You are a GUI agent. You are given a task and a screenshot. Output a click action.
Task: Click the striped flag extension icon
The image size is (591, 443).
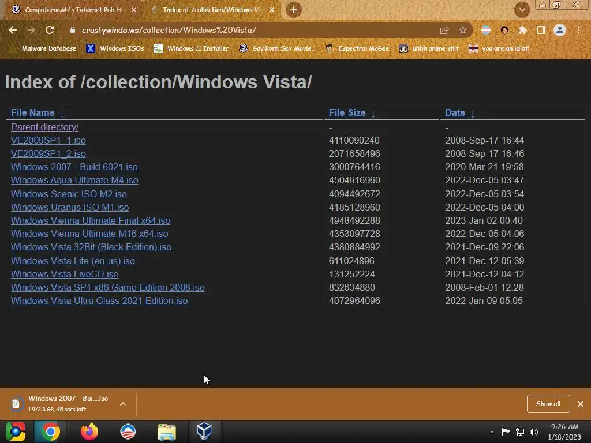tap(486, 30)
